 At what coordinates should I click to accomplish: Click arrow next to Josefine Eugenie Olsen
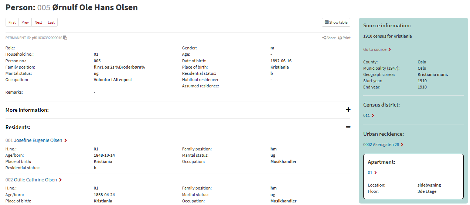pos(65,140)
